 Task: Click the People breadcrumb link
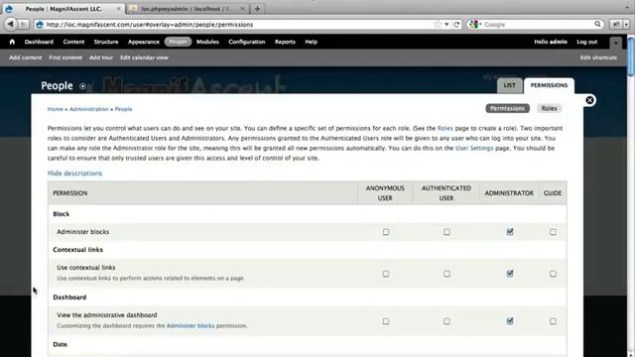coord(123,109)
